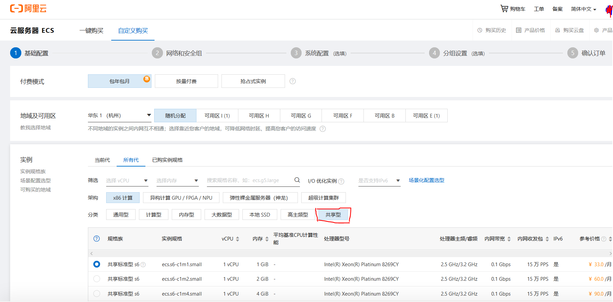
Task: Click 教我选择地域 link
Action: (36, 127)
